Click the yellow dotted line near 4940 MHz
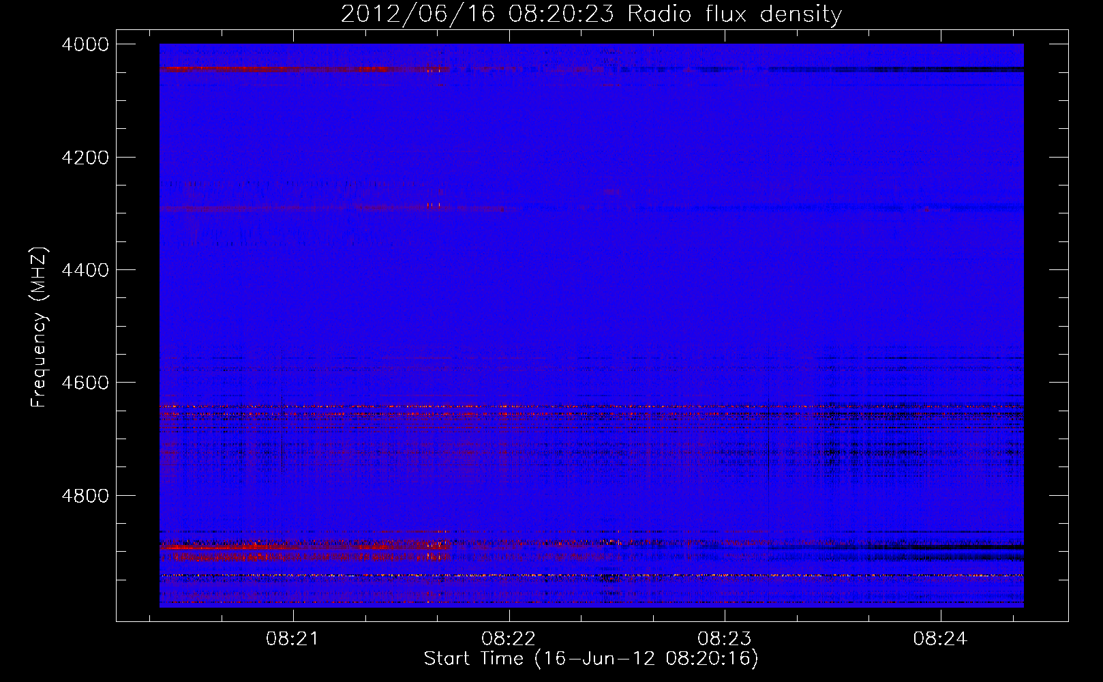Viewport: 1103px width, 682px height. [591, 576]
